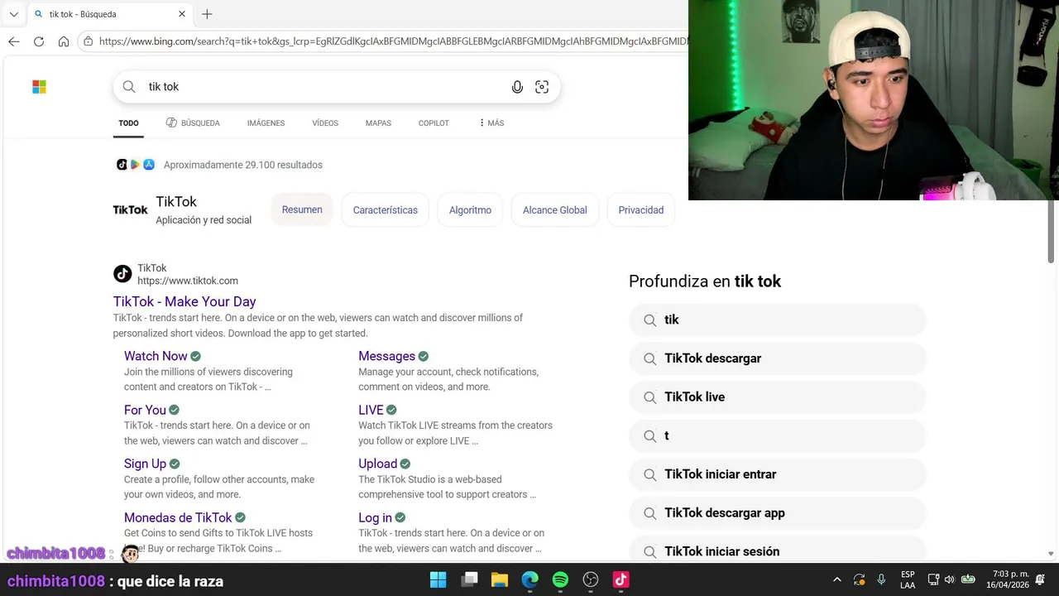Open TikTok Live Studio from the taskbar
Viewport: 1059px width, 596px height.
coord(621,579)
